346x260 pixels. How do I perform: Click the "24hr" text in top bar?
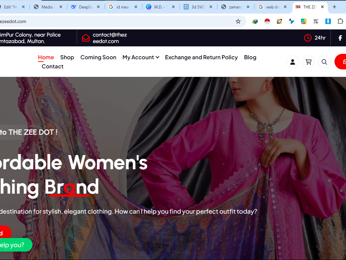click(320, 38)
